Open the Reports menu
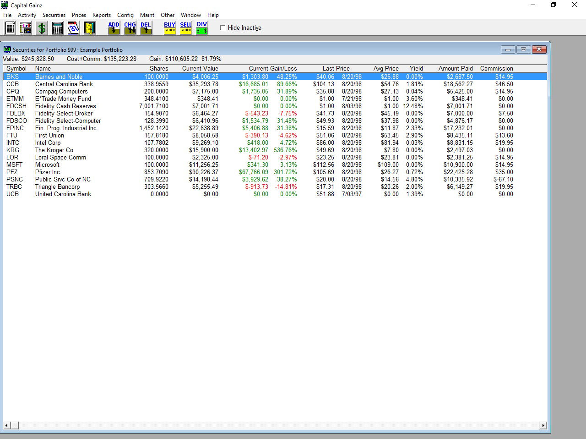The image size is (586, 439). 102,15
